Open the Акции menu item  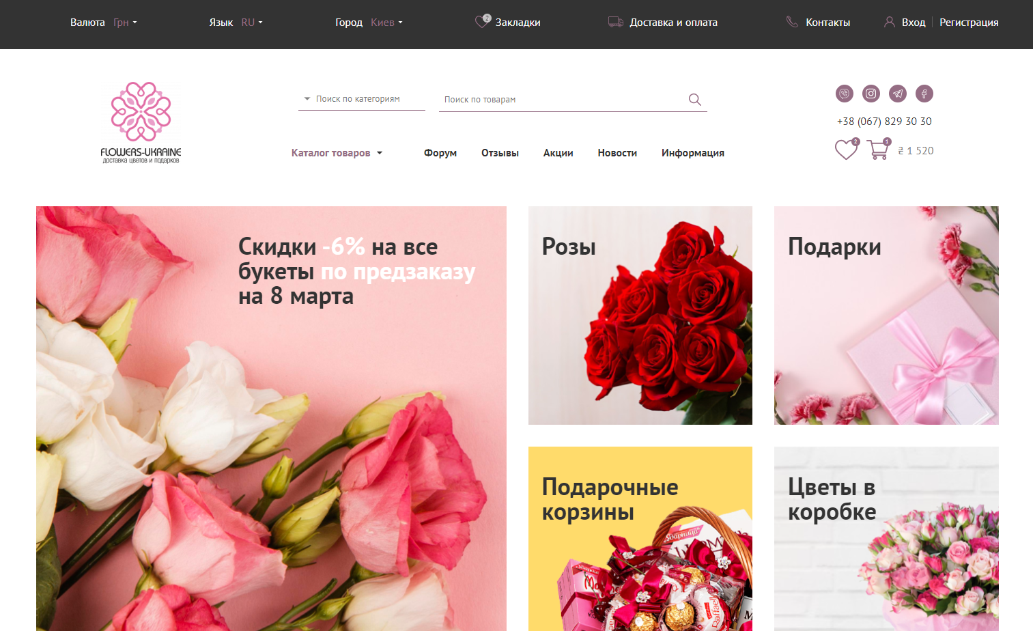tap(558, 153)
